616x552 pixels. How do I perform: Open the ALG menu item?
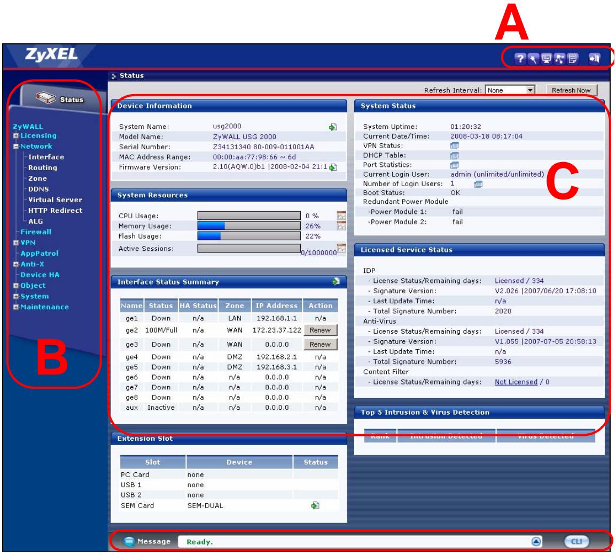(x=35, y=221)
